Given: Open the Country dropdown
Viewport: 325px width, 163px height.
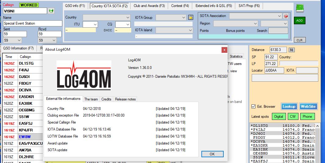Looking at the screenshot, I should point(107,18).
